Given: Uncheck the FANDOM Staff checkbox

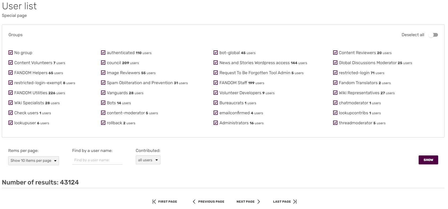Looking at the screenshot, I should tap(216, 83).
